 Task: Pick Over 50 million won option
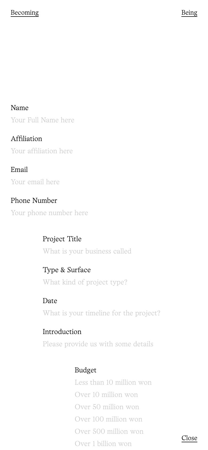click(107, 407)
